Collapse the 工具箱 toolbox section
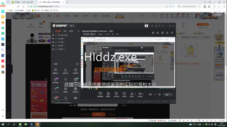The width and height of the screenshot is (227, 127). (77, 64)
